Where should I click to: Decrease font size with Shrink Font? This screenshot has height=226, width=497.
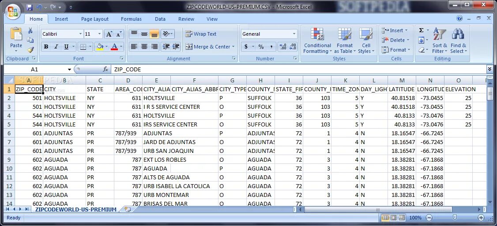[119, 34]
